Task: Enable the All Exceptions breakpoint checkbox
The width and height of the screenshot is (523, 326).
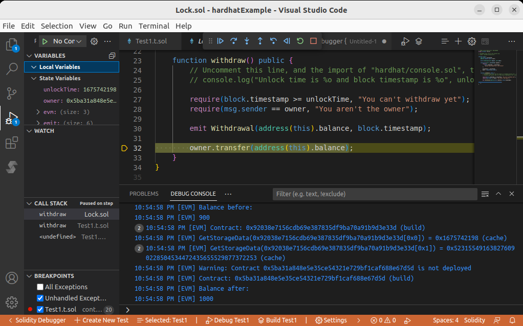Action: (x=40, y=287)
